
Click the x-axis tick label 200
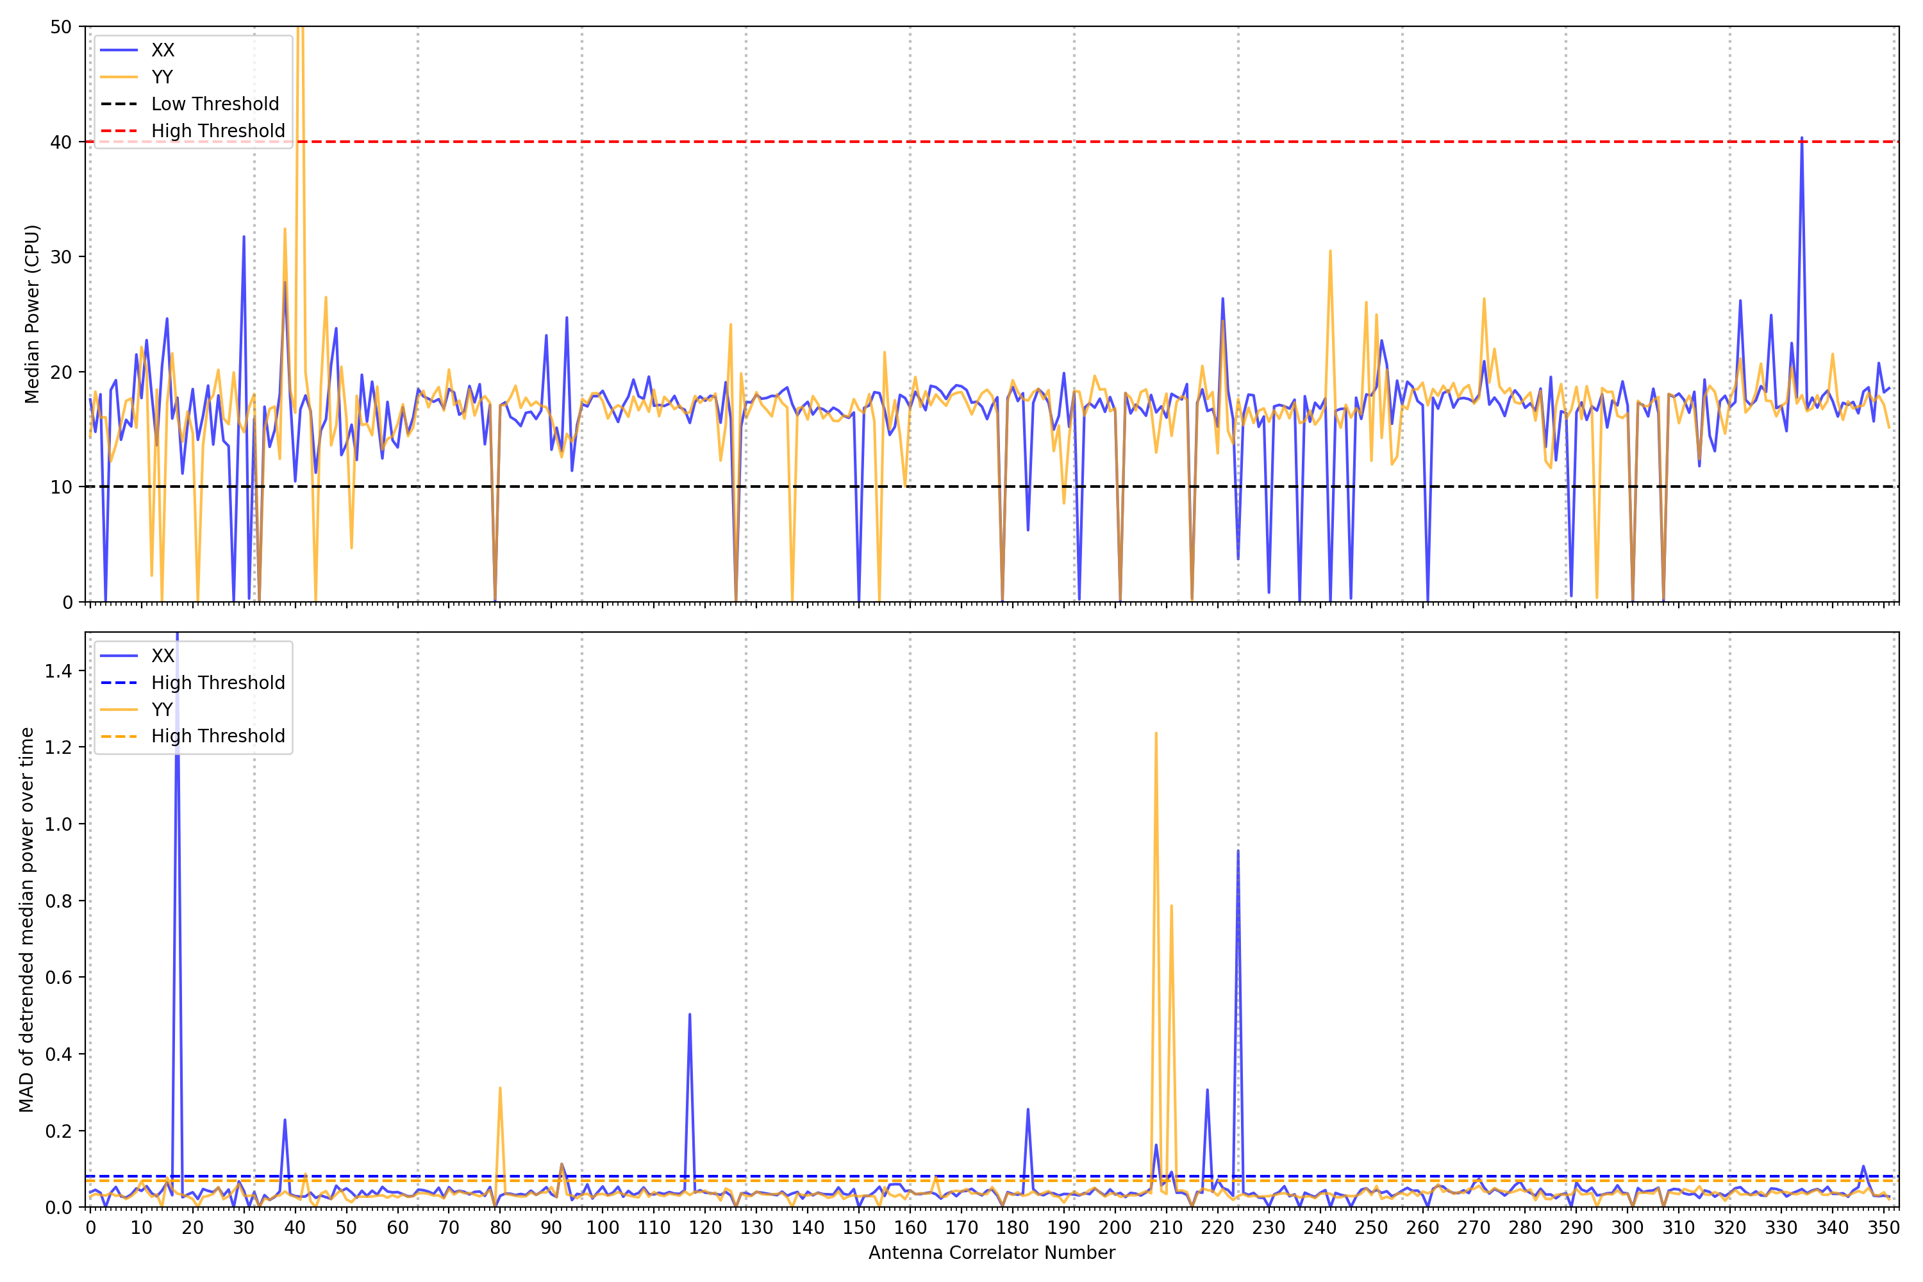point(1115,1228)
